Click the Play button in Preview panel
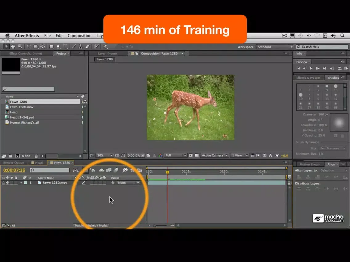 coord(311,68)
